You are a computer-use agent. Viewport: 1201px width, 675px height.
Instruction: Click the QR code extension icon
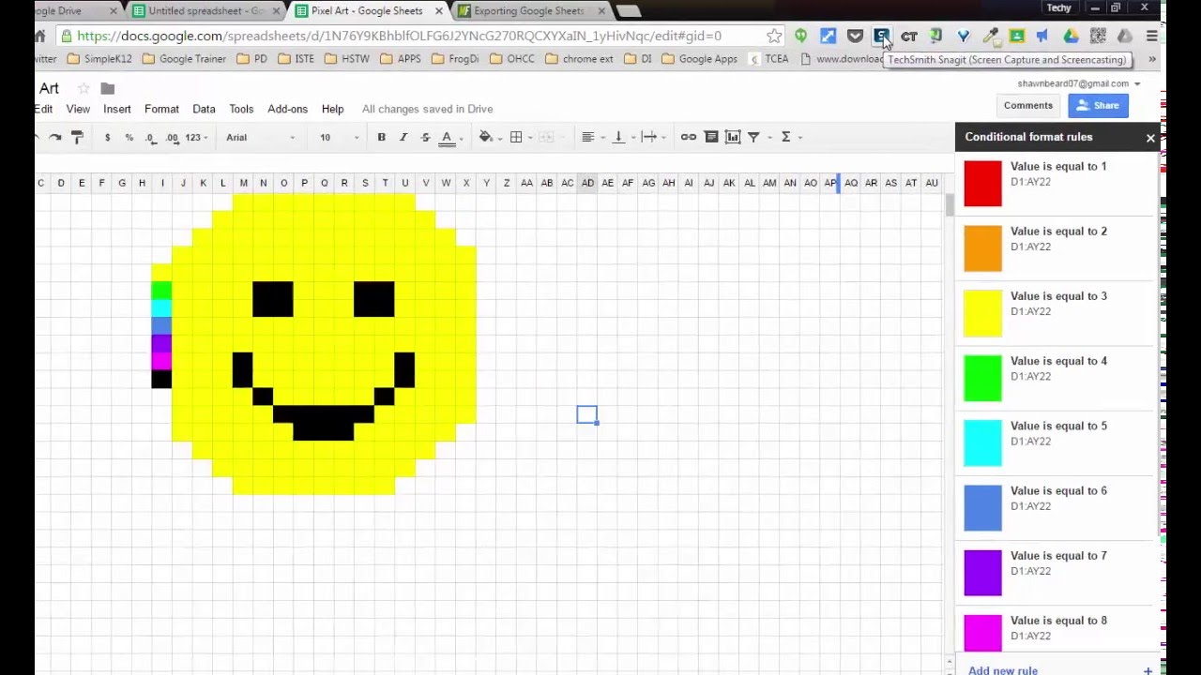click(1098, 36)
